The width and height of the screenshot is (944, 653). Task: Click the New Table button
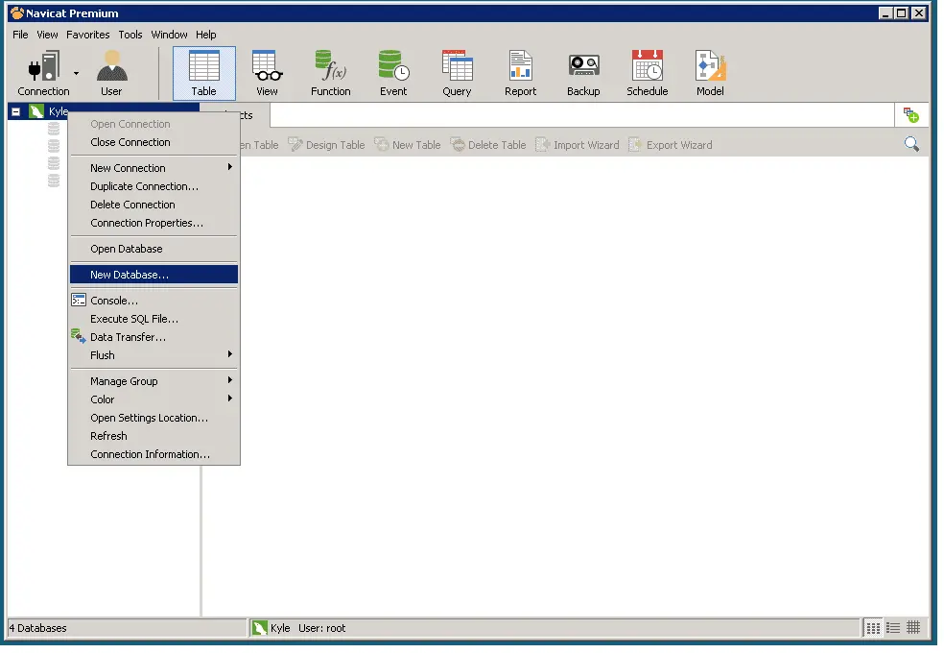point(408,145)
